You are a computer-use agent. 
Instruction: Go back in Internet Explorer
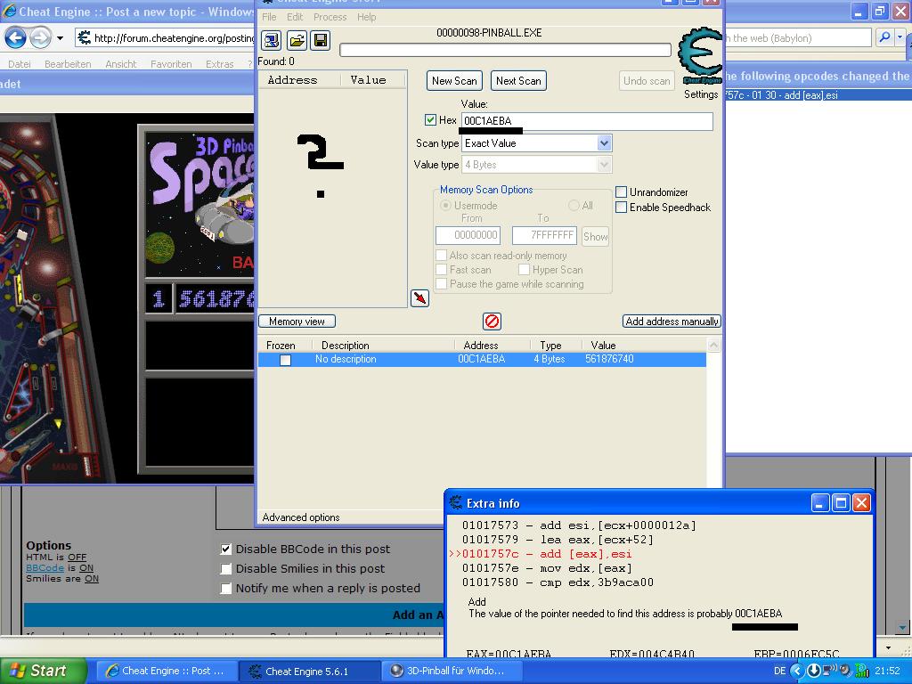coord(16,38)
